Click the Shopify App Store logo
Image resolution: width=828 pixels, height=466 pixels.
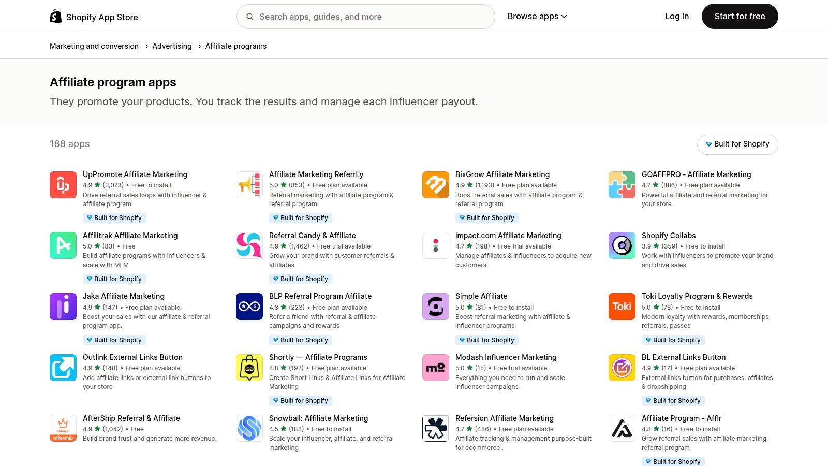pos(94,16)
